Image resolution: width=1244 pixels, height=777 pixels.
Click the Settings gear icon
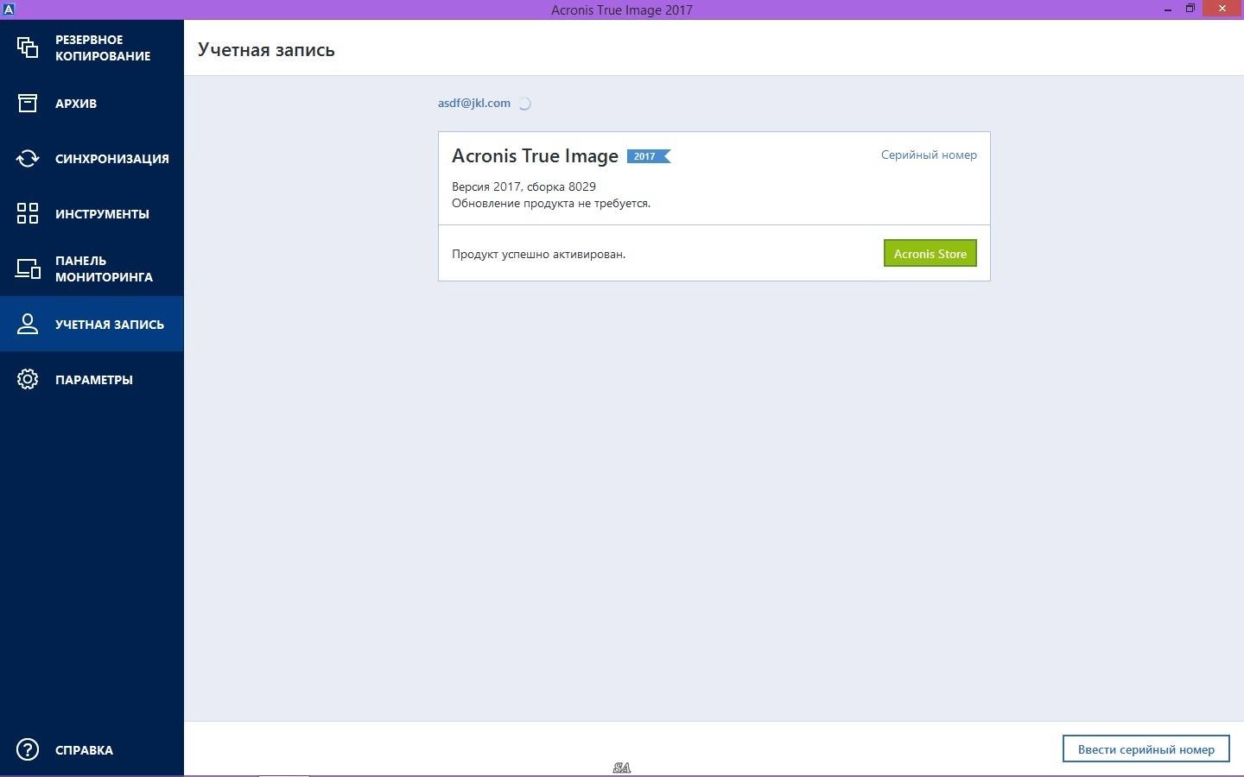pyautogui.click(x=28, y=379)
